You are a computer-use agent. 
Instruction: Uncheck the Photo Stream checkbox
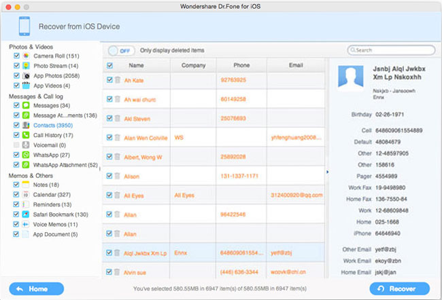(x=16, y=66)
